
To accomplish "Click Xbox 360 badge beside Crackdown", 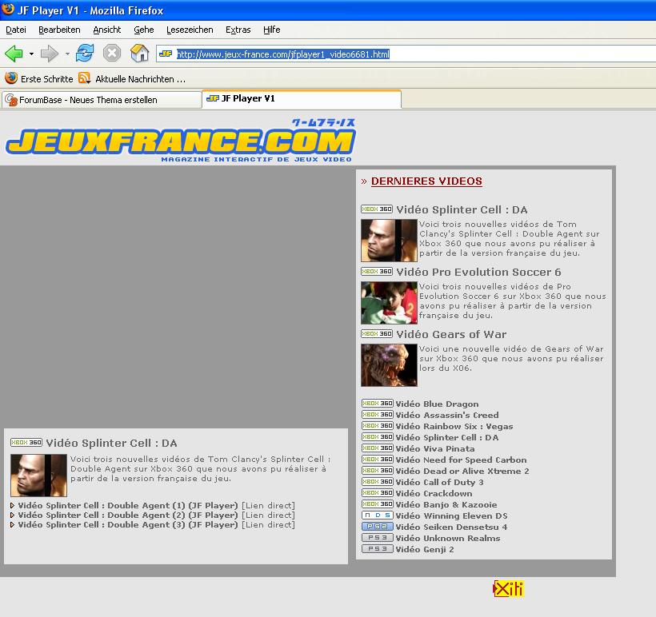I will pyautogui.click(x=378, y=493).
